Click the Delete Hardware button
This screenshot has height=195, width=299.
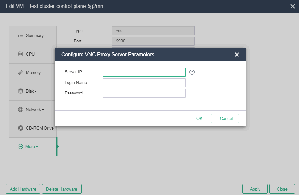pos(62,189)
